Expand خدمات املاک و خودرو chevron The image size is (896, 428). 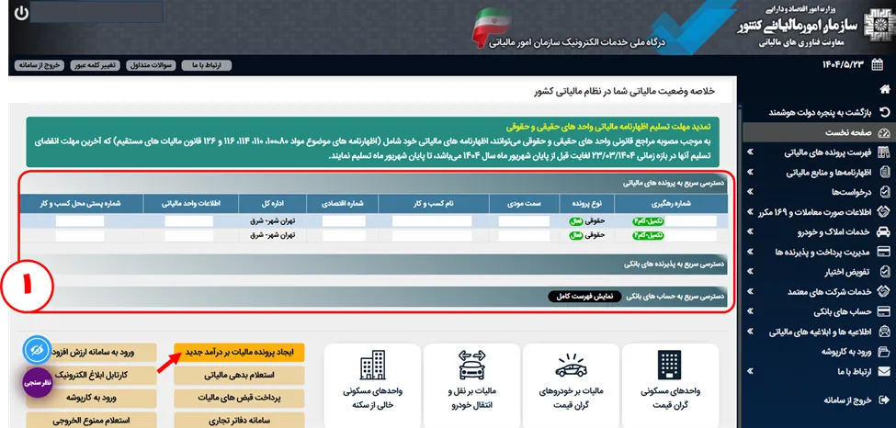tap(749, 232)
